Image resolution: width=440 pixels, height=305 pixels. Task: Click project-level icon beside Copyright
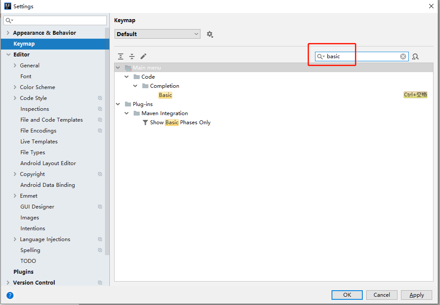click(x=100, y=174)
